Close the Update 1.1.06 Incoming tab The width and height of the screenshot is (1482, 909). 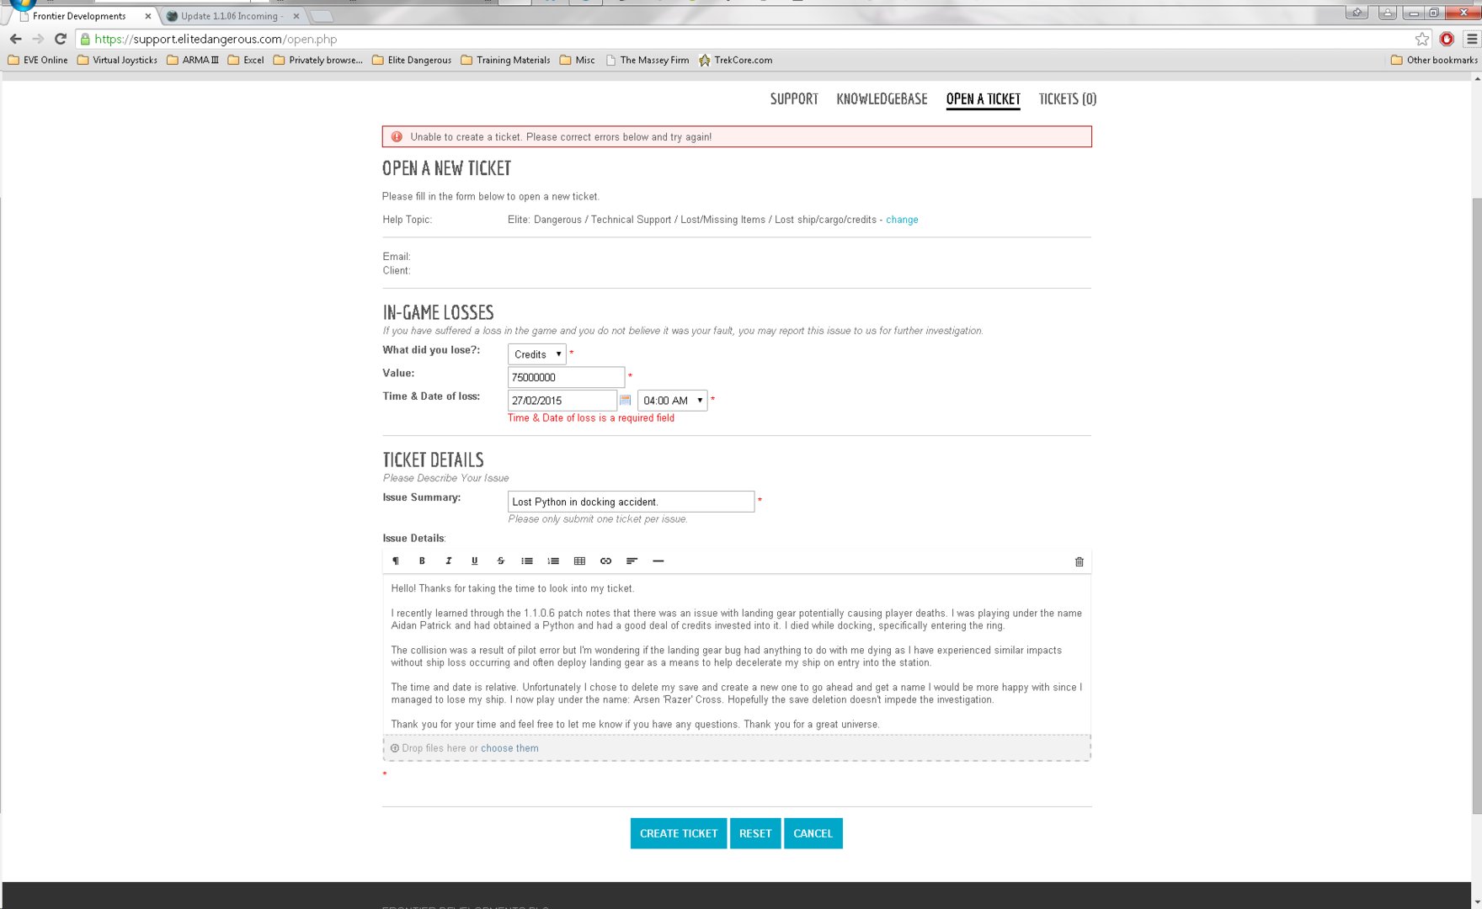point(296,16)
